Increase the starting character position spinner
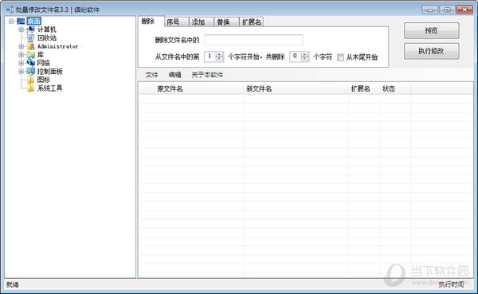The image size is (478, 294). [x=219, y=54]
